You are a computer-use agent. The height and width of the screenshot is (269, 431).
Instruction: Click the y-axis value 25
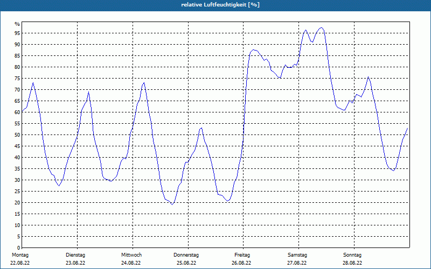pyautogui.click(x=17, y=192)
